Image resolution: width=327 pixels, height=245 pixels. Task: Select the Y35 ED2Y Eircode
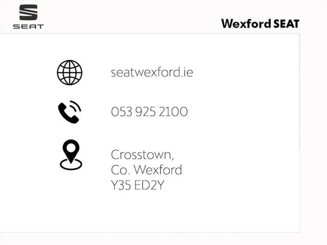pyautogui.click(x=138, y=185)
